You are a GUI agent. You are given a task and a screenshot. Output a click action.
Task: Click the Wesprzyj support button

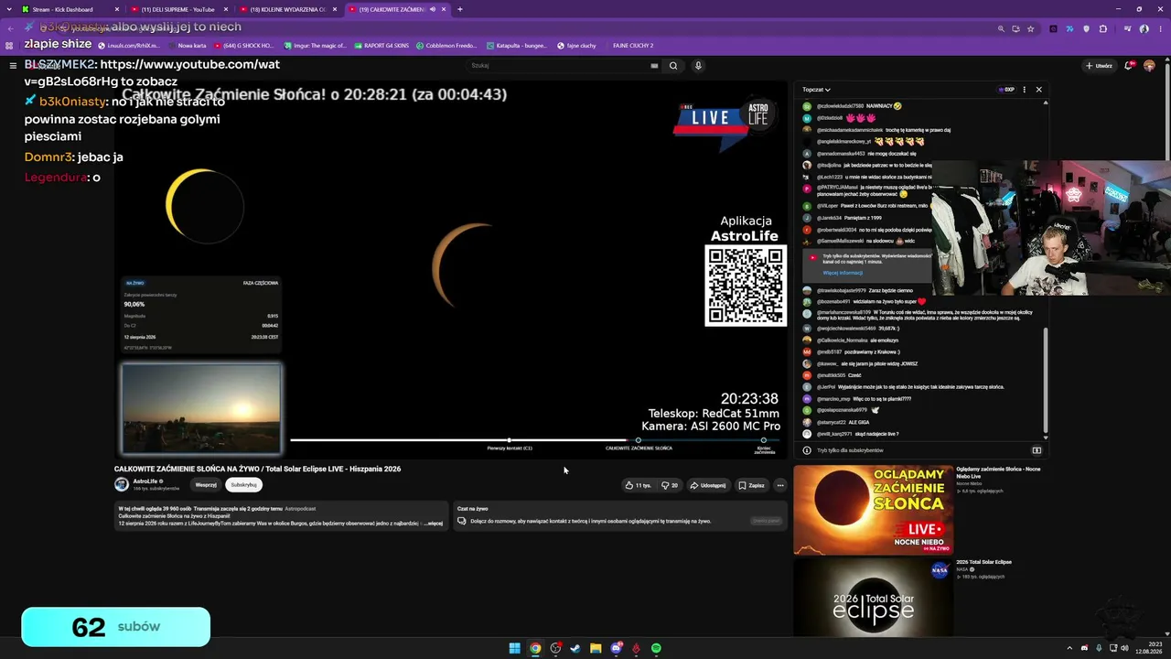206,485
